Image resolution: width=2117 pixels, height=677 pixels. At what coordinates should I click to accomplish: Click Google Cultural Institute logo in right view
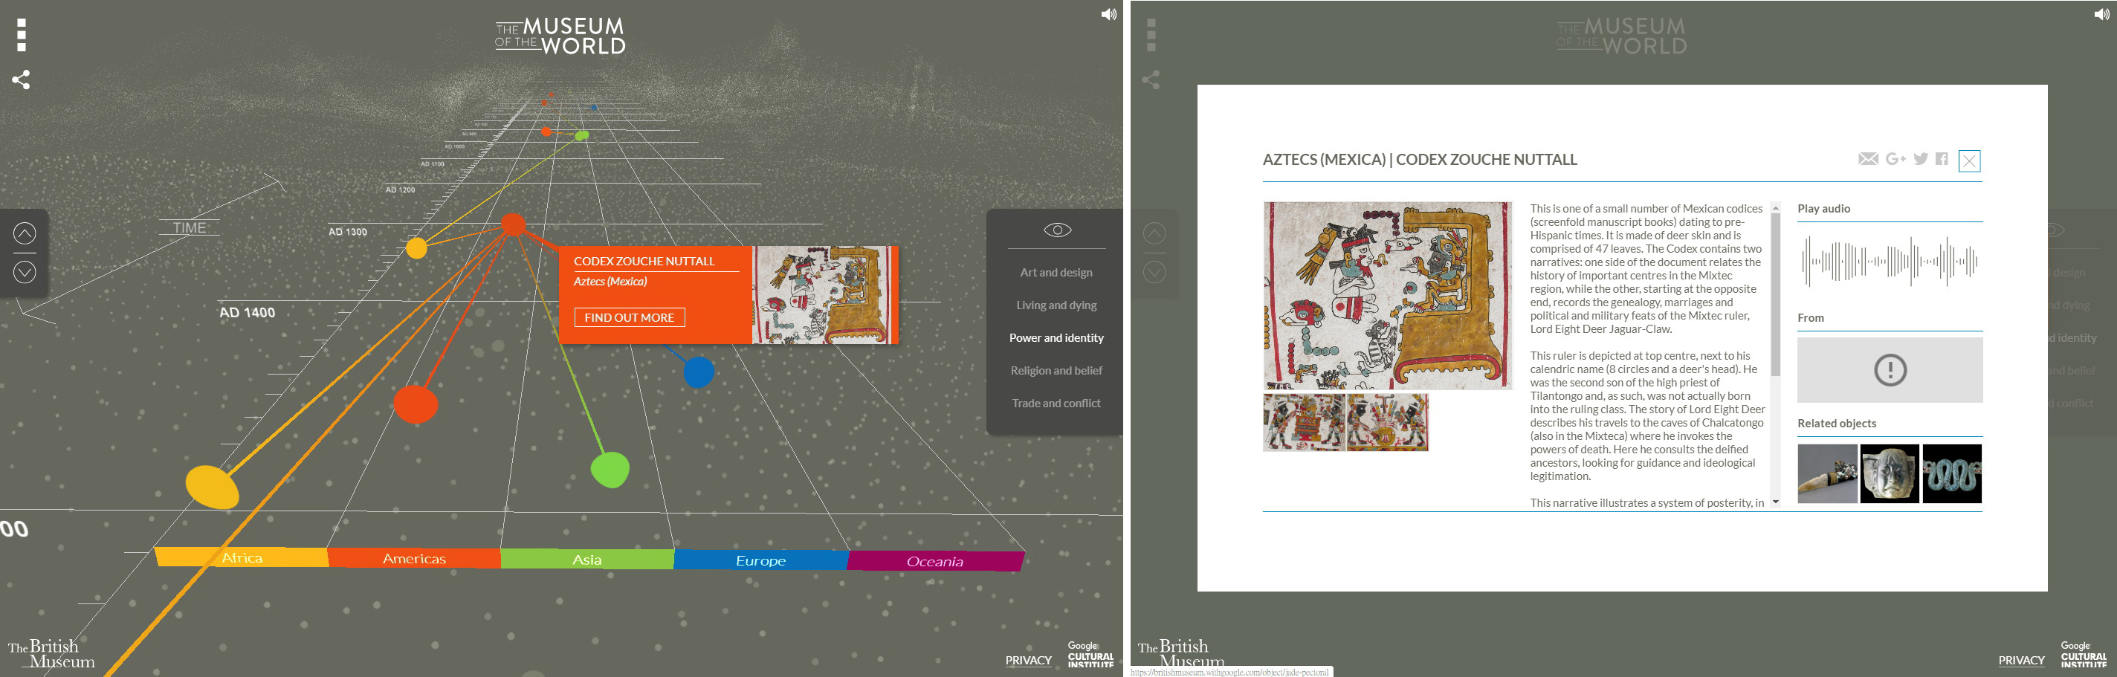pyautogui.click(x=2084, y=655)
